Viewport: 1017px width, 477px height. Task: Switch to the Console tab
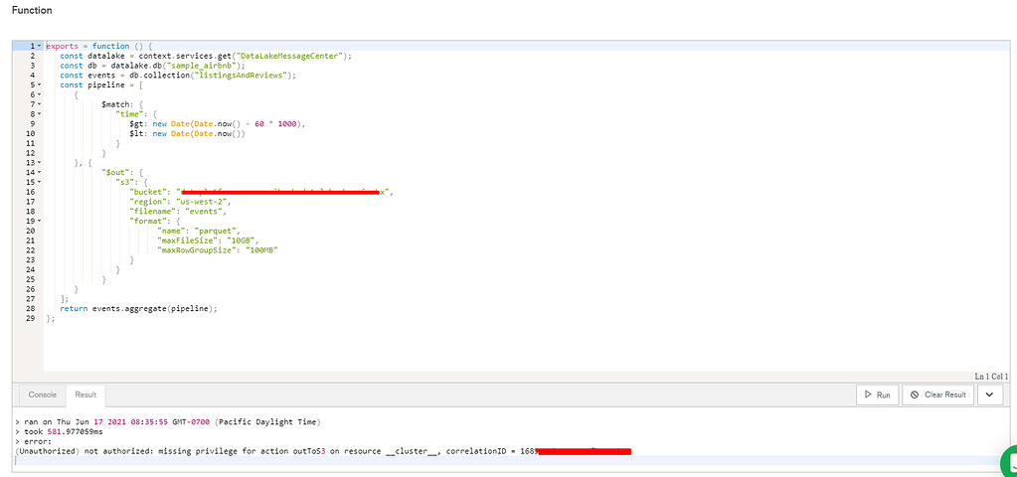click(x=42, y=395)
